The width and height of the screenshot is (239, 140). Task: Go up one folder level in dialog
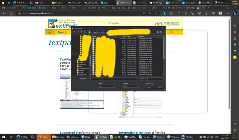pos(82,32)
